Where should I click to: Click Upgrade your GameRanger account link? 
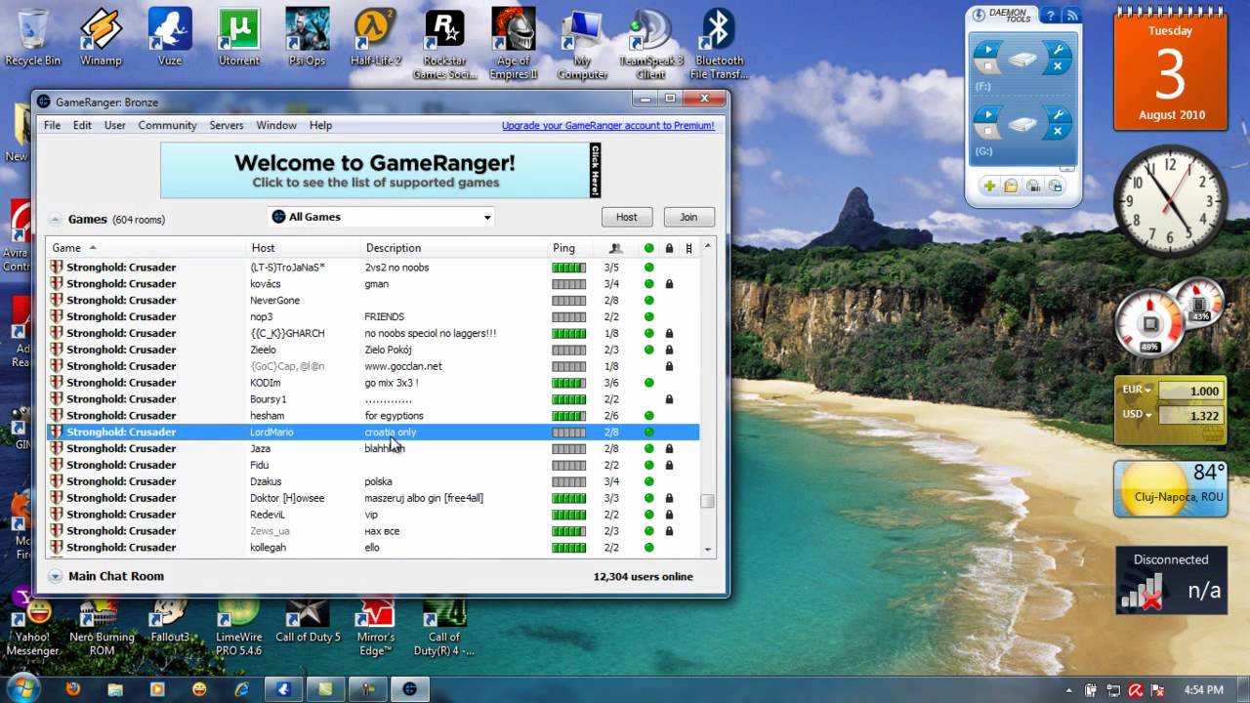coord(607,125)
